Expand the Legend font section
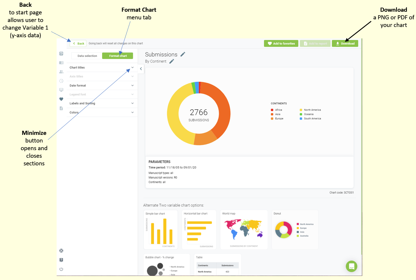The width and height of the screenshot is (416, 280). (102, 94)
